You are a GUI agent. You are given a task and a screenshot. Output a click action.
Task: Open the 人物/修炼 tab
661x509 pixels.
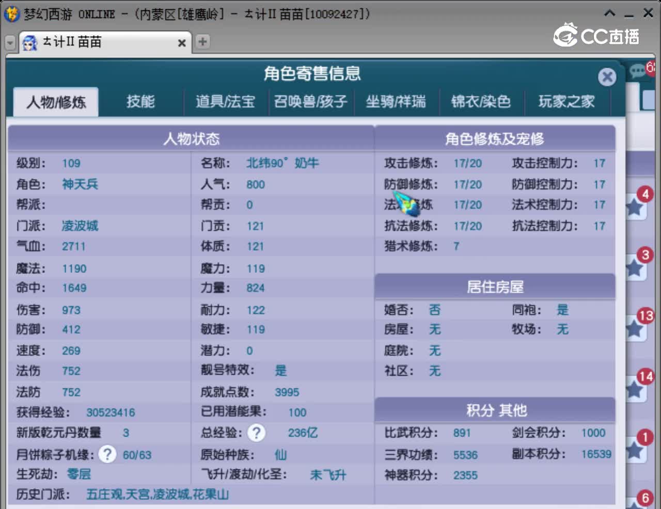(56, 102)
